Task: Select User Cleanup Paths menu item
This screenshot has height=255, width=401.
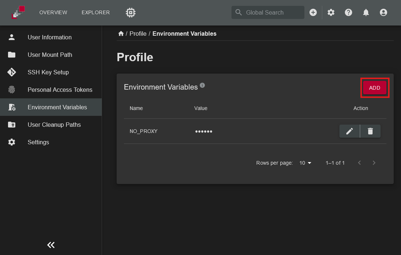Action: (51, 125)
